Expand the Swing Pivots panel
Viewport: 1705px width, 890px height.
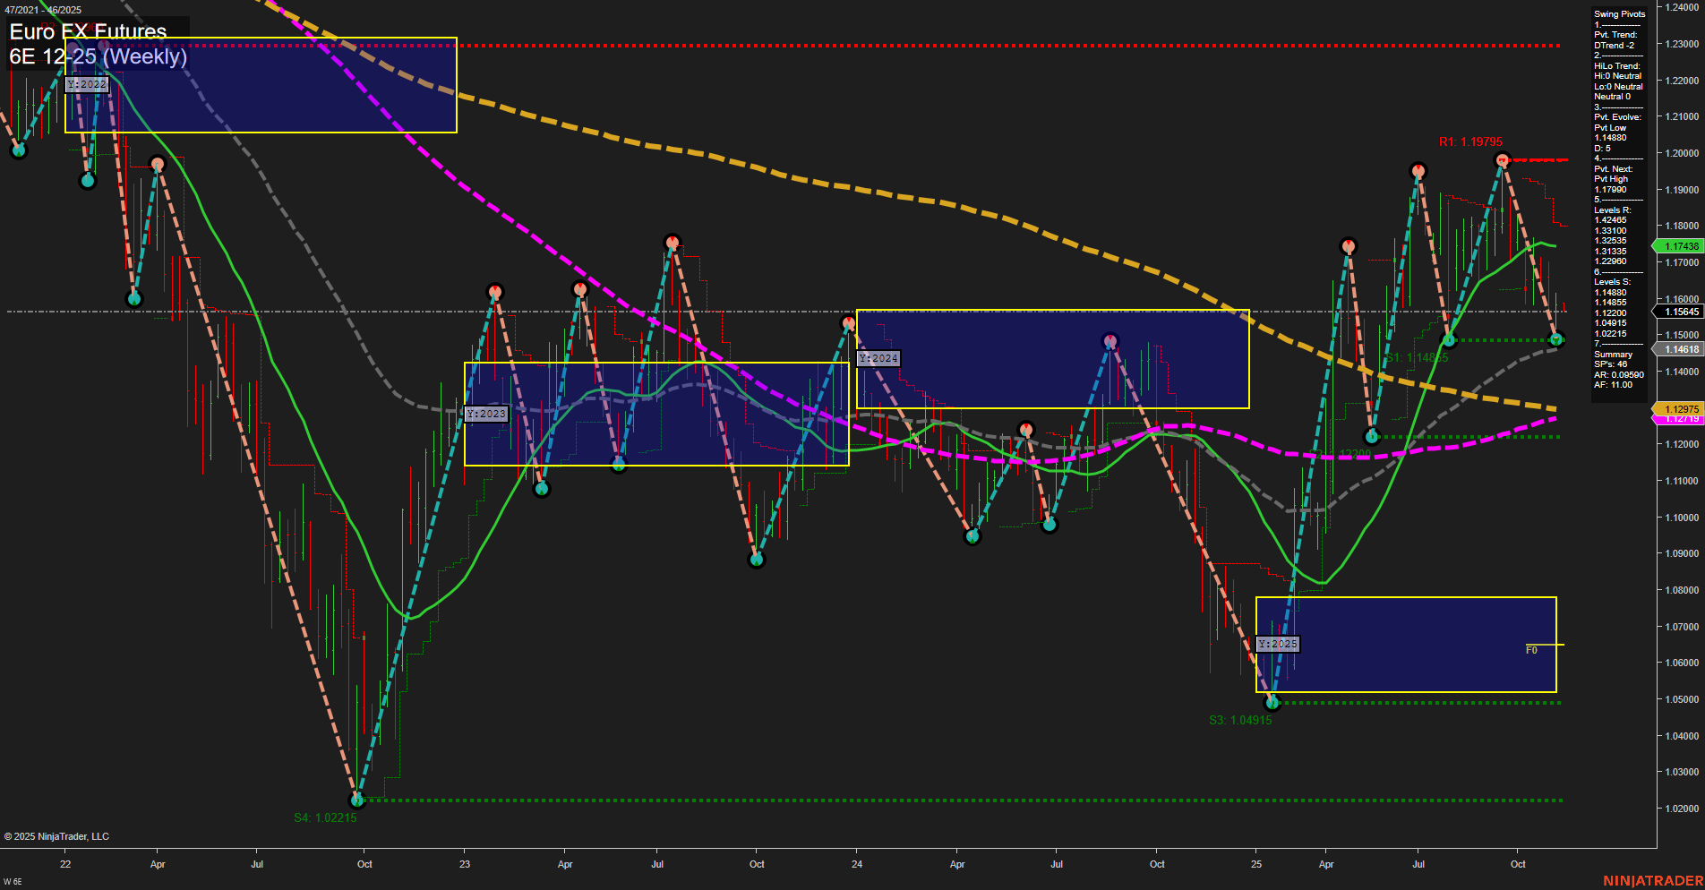tap(1618, 13)
